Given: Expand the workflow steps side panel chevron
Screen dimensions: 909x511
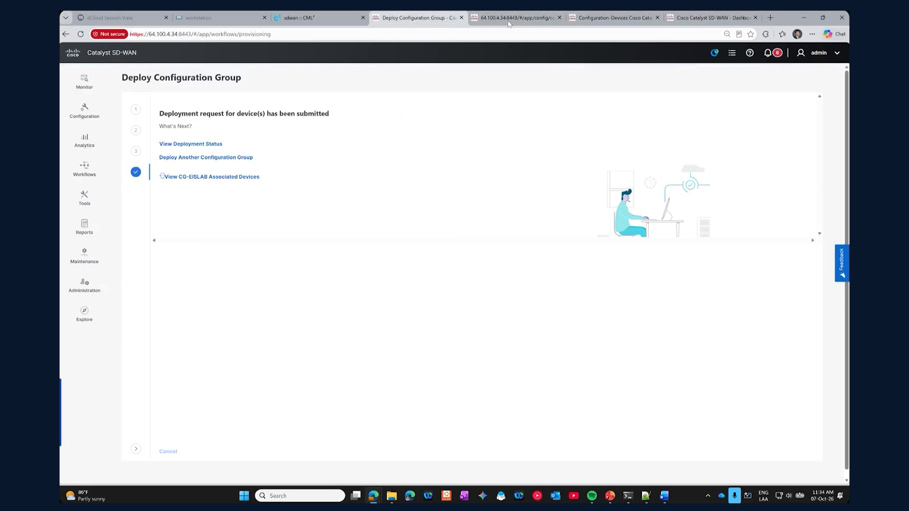Looking at the screenshot, I should pyautogui.click(x=136, y=449).
